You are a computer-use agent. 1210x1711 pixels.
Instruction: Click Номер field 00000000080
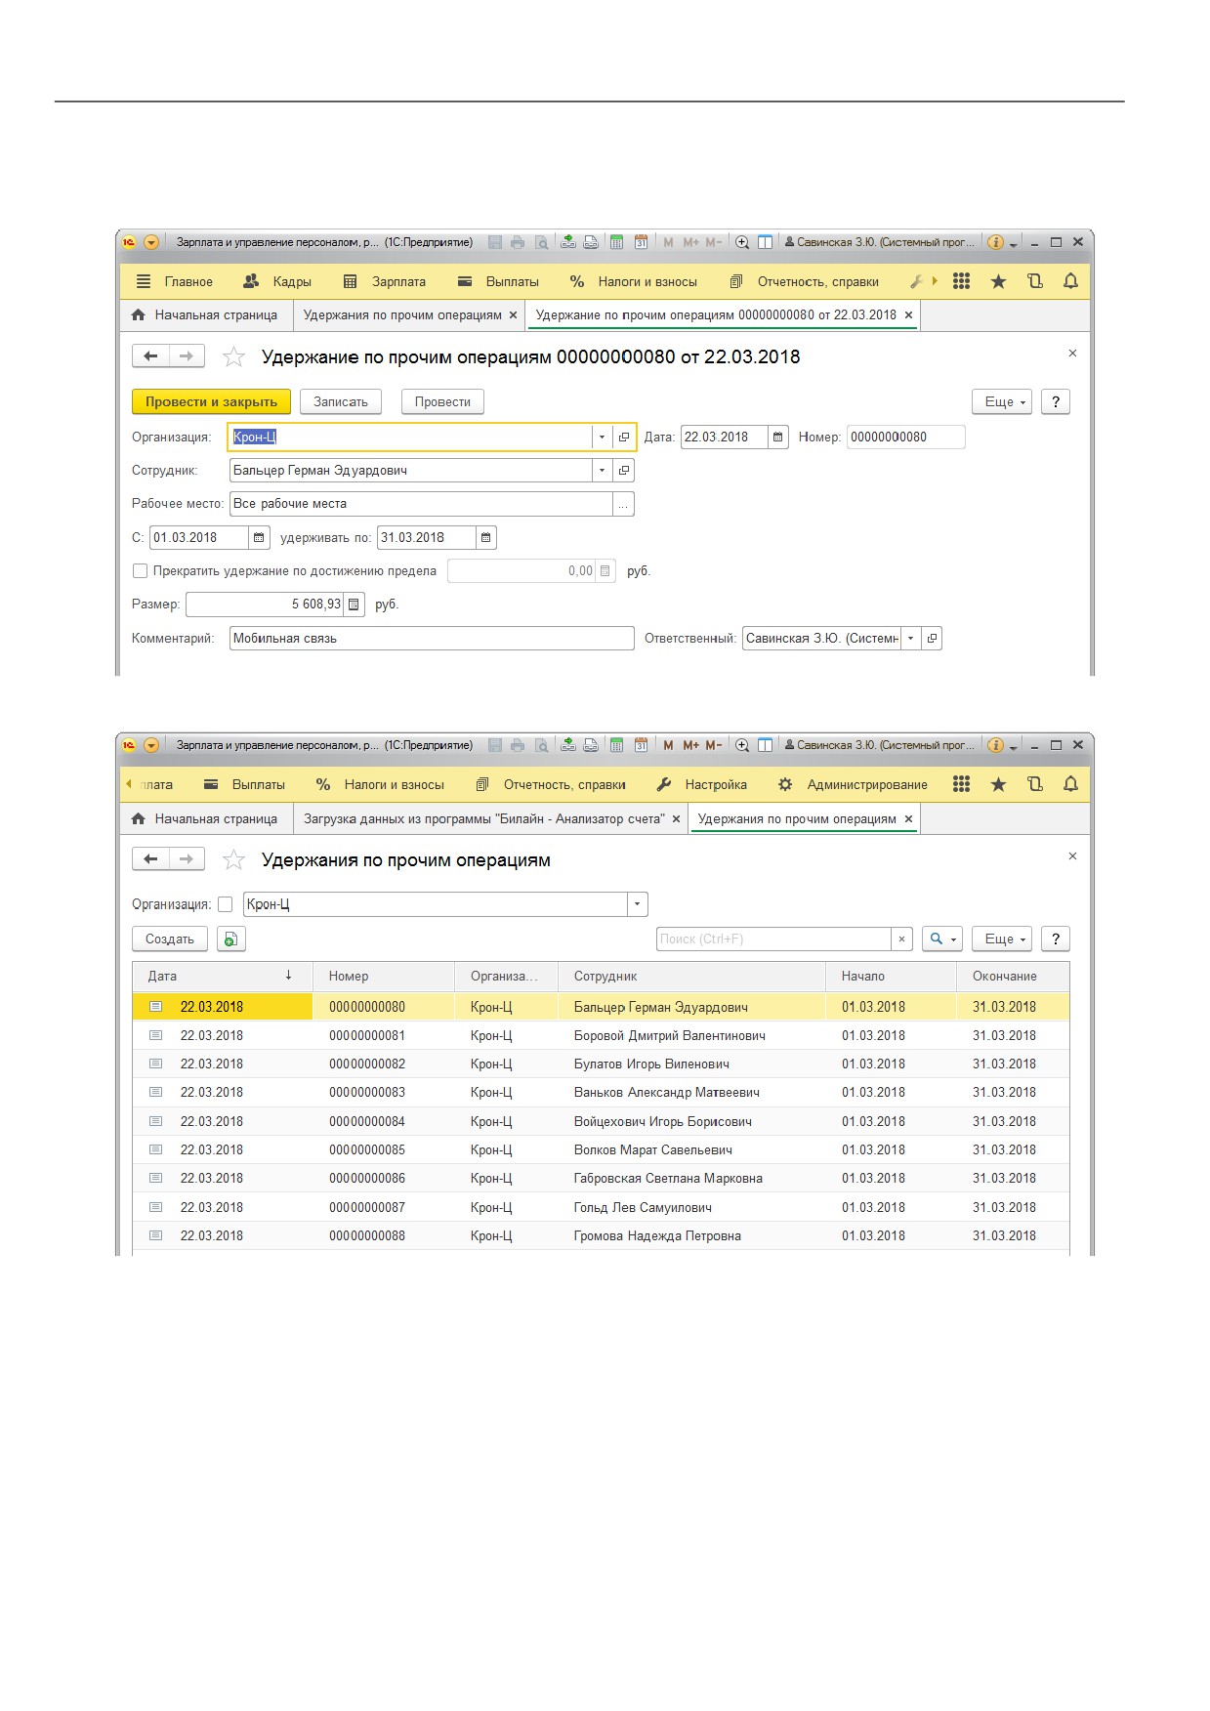[905, 437]
